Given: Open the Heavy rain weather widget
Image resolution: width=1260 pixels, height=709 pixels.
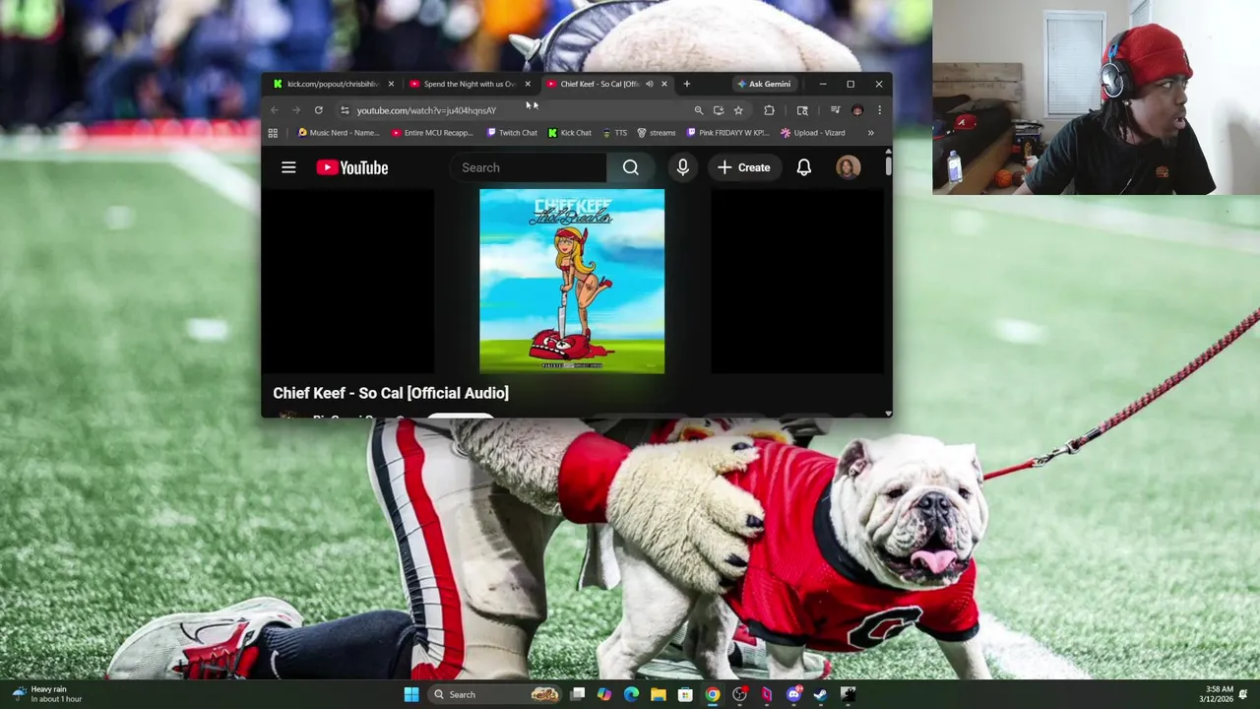Looking at the screenshot, I should pos(46,694).
